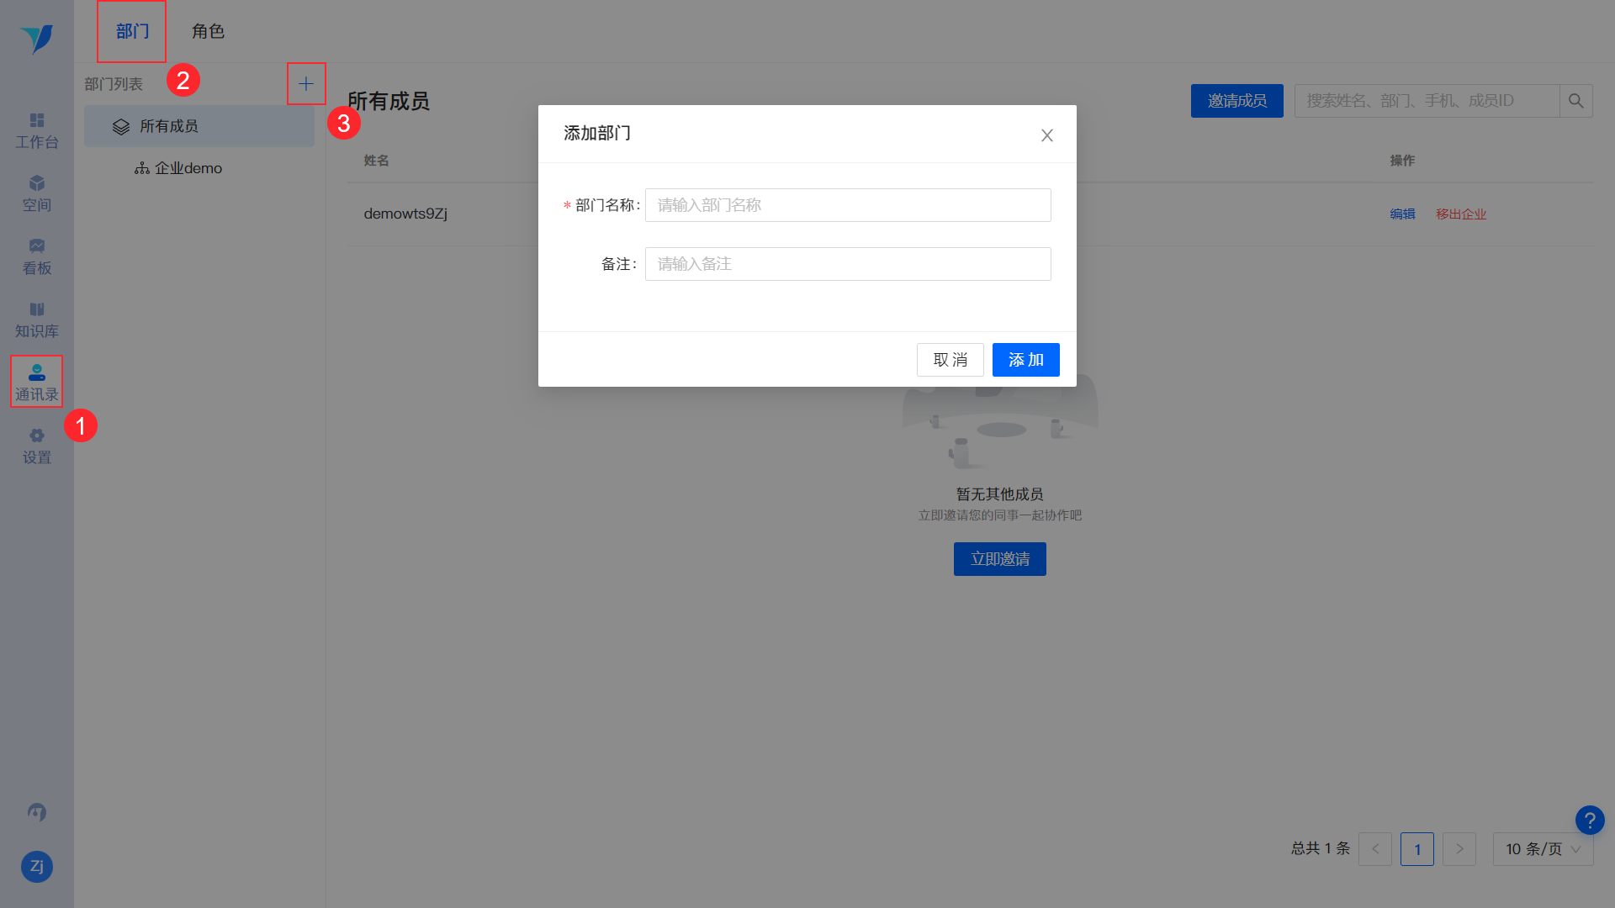
Task: Go to next page arrow
Action: [x=1459, y=849]
